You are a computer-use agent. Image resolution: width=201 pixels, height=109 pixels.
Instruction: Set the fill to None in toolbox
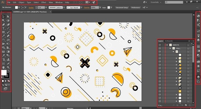coord(8,81)
